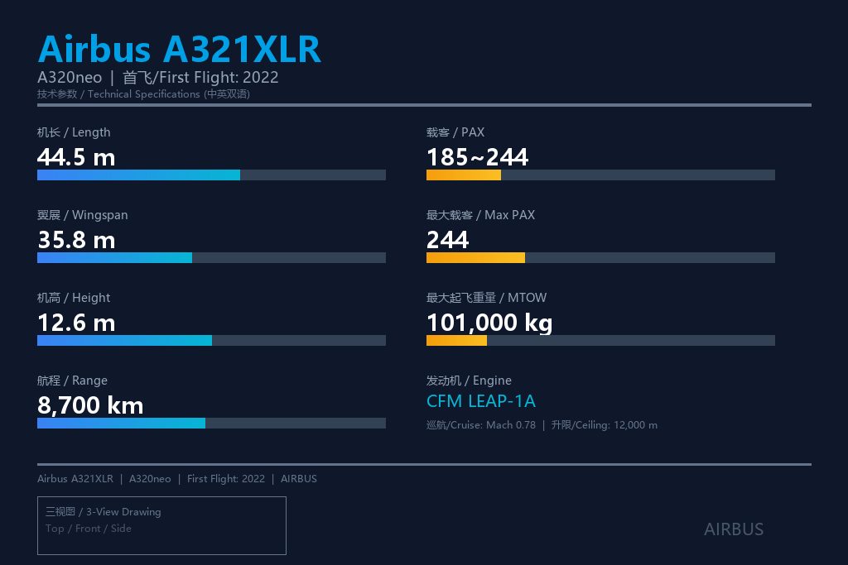Click the orange PAX bar
This screenshot has width=848, height=565.
464,175
